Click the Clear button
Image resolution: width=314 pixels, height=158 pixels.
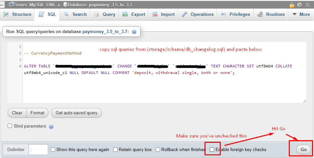[x=17, y=113]
